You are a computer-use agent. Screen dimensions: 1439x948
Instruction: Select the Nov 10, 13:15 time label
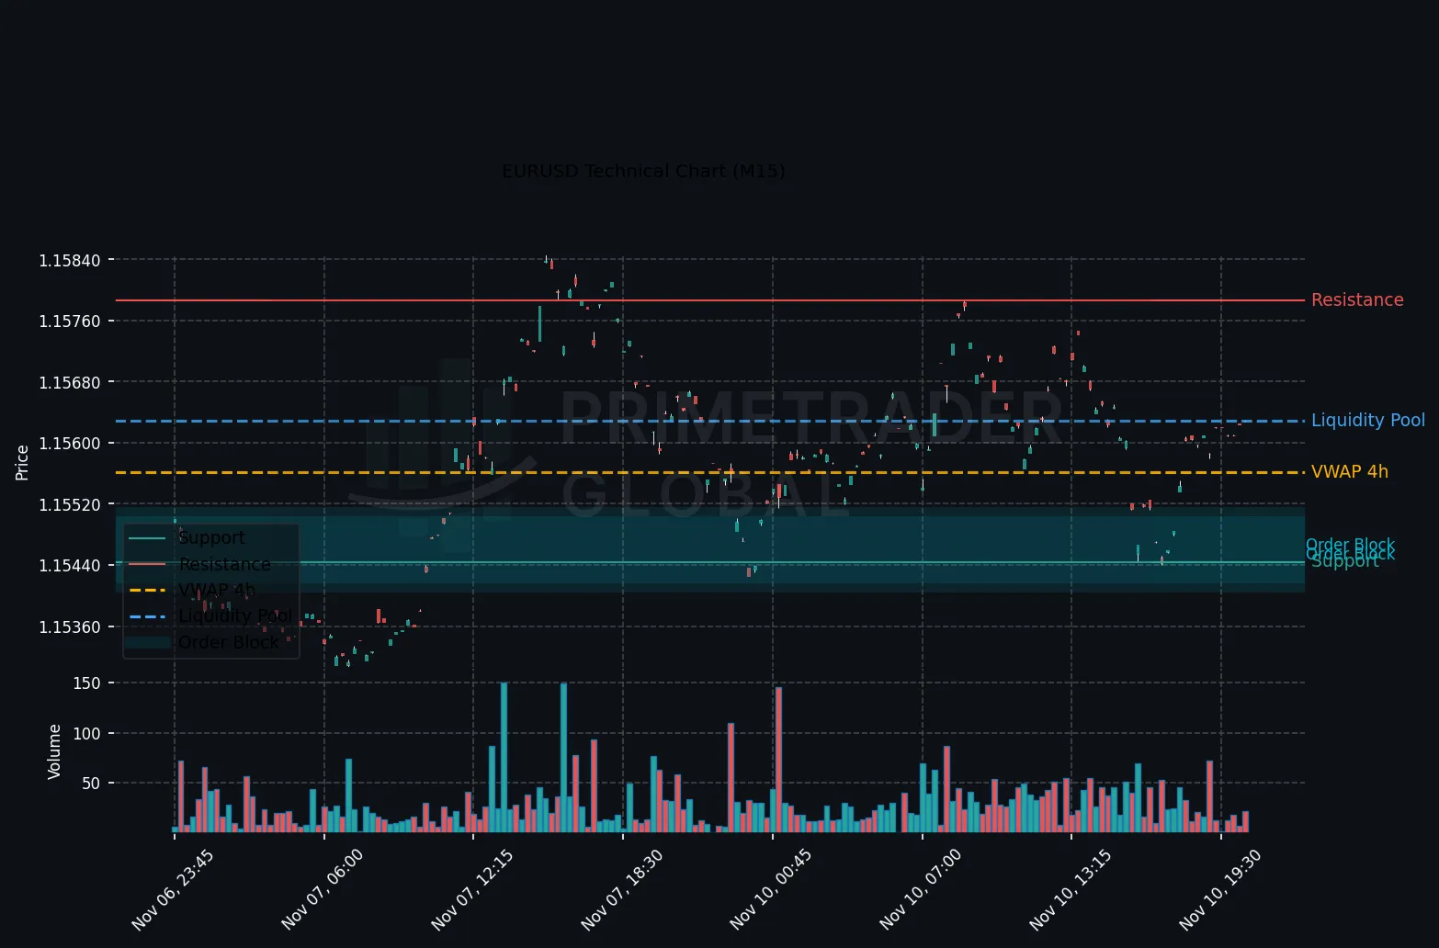click(x=1070, y=890)
